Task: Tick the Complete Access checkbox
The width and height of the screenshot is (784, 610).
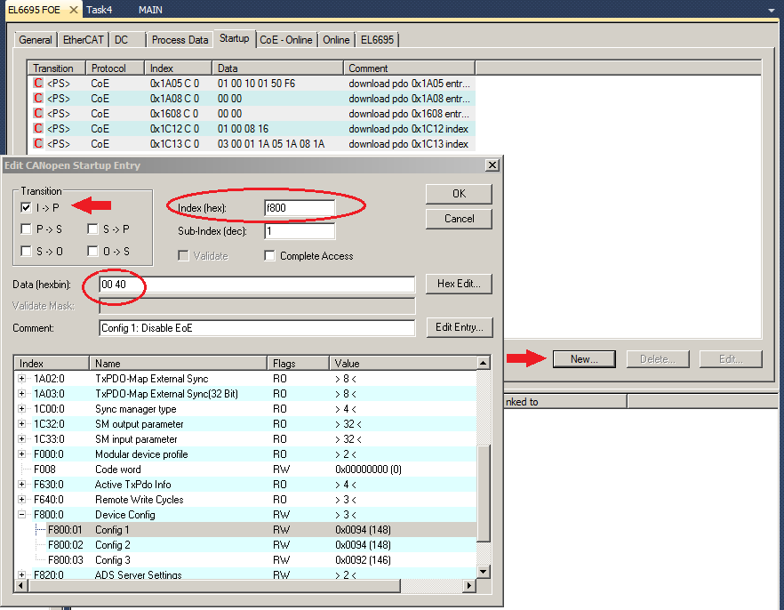Action: (x=269, y=256)
